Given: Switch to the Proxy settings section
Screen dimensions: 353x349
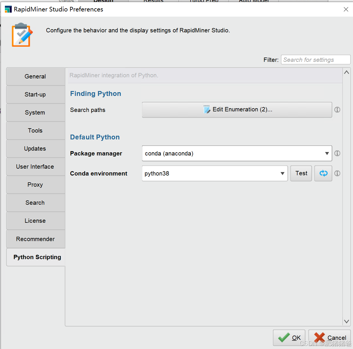Looking at the screenshot, I should click(35, 185).
